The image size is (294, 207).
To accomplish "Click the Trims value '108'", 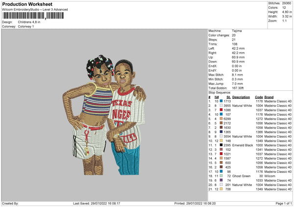I will [x=235, y=44].
